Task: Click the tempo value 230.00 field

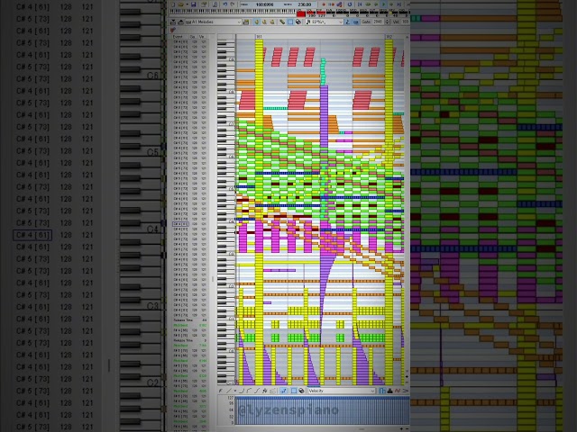Action: point(305,4)
